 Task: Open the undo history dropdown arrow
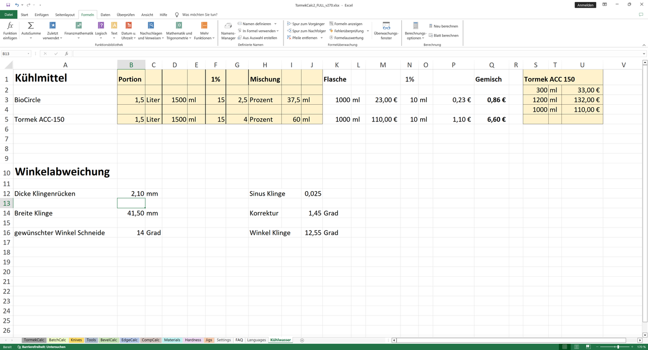22,5
